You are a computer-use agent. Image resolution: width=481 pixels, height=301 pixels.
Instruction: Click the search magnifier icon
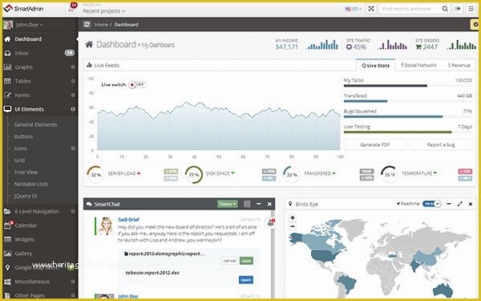click(445, 9)
